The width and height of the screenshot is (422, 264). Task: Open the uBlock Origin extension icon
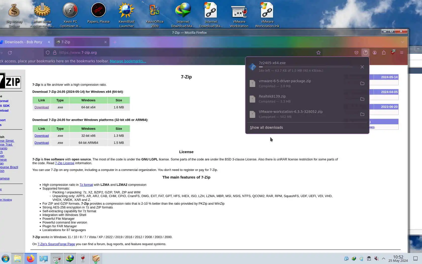coord(393,52)
